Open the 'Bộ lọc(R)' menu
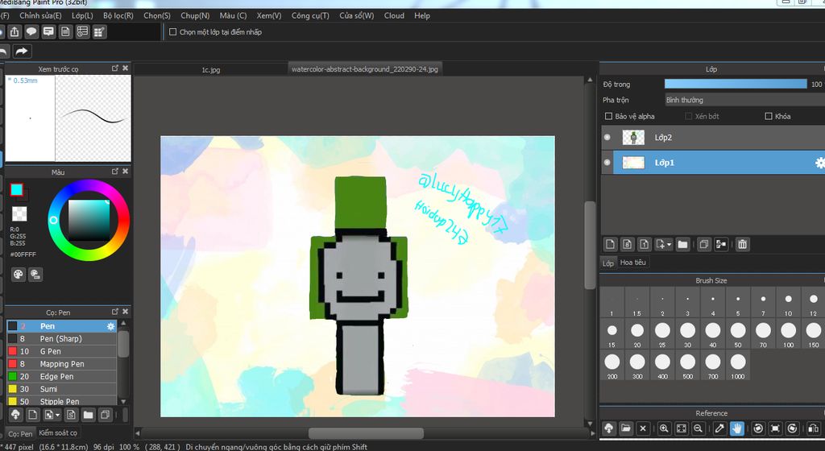Image resolution: width=825 pixels, height=451 pixels. tap(118, 16)
